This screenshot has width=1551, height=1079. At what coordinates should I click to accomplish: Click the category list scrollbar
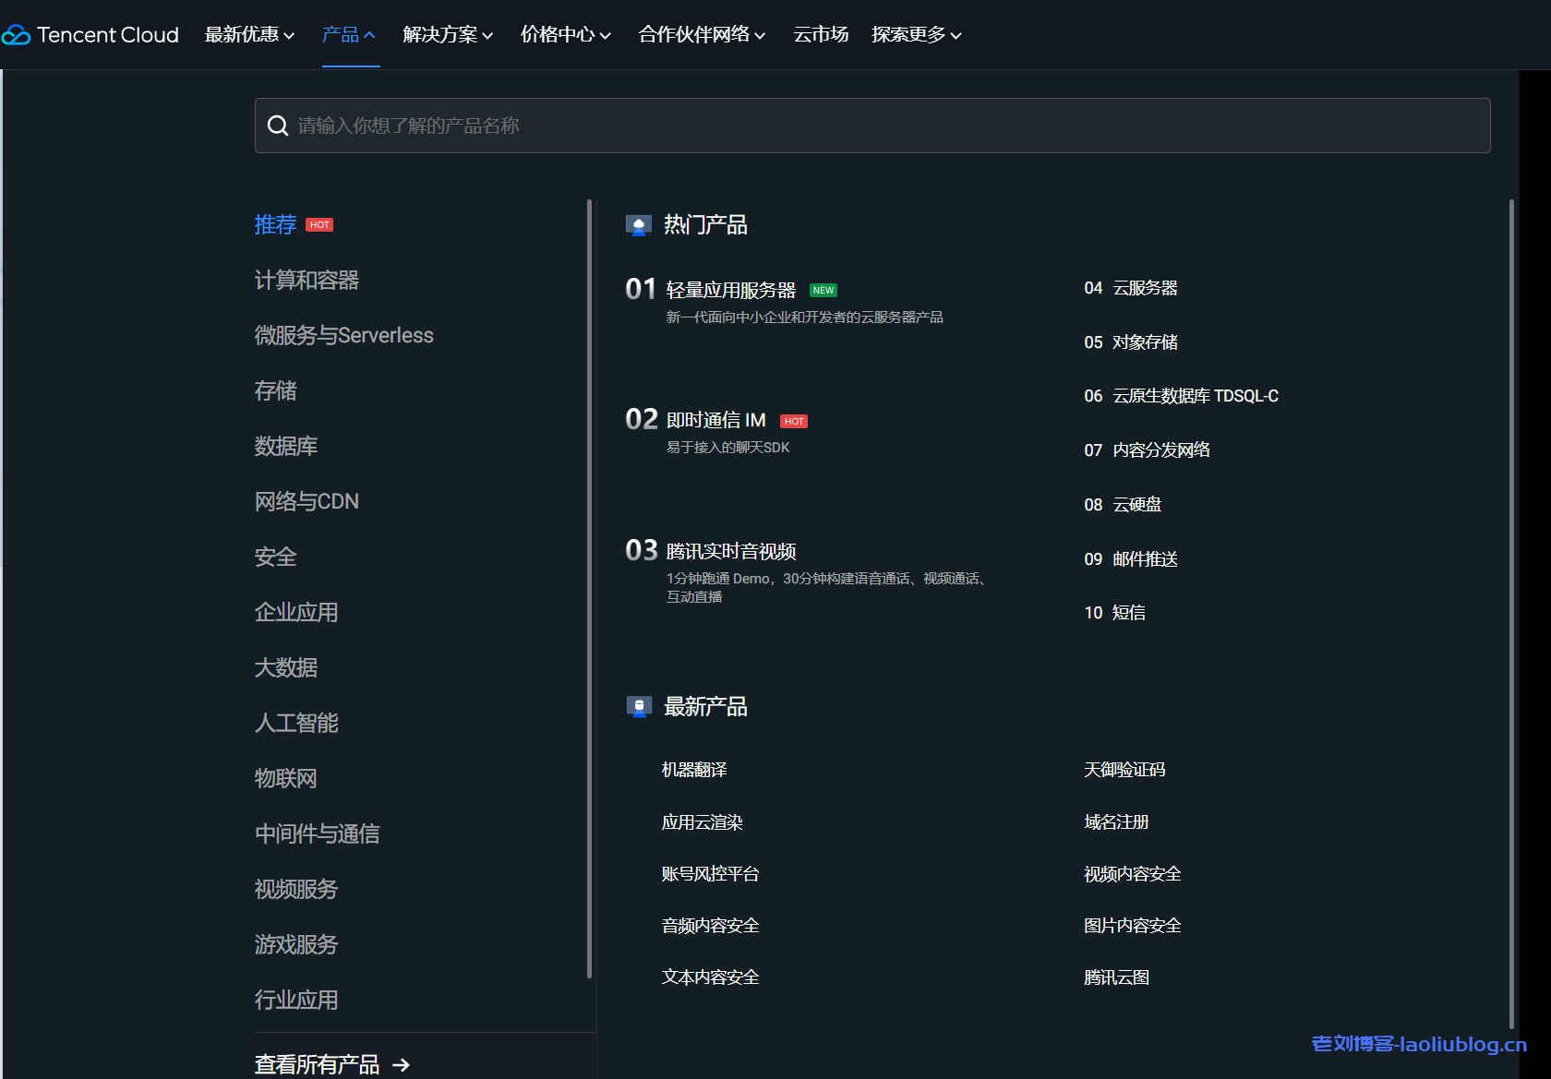point(589,589)
